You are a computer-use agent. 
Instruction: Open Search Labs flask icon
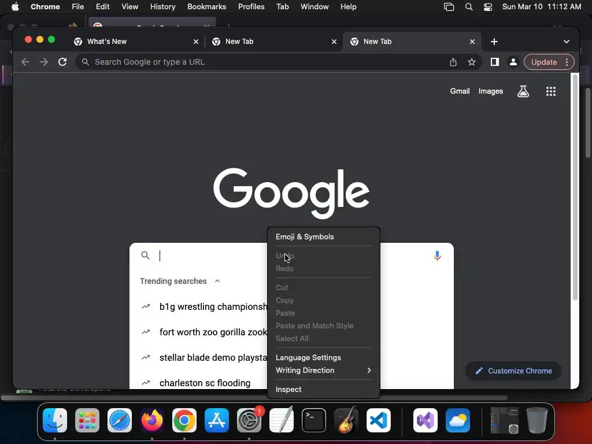pyautogui.click(x=523, y=91)
